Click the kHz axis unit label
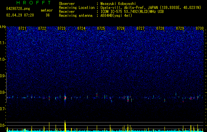The height and width of the screenshot is (132, 207). click(x=3, y=27)
